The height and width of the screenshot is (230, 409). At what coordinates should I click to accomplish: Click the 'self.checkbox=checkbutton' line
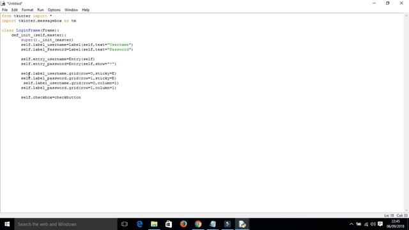pyautogui.click(x=51, y=97)
